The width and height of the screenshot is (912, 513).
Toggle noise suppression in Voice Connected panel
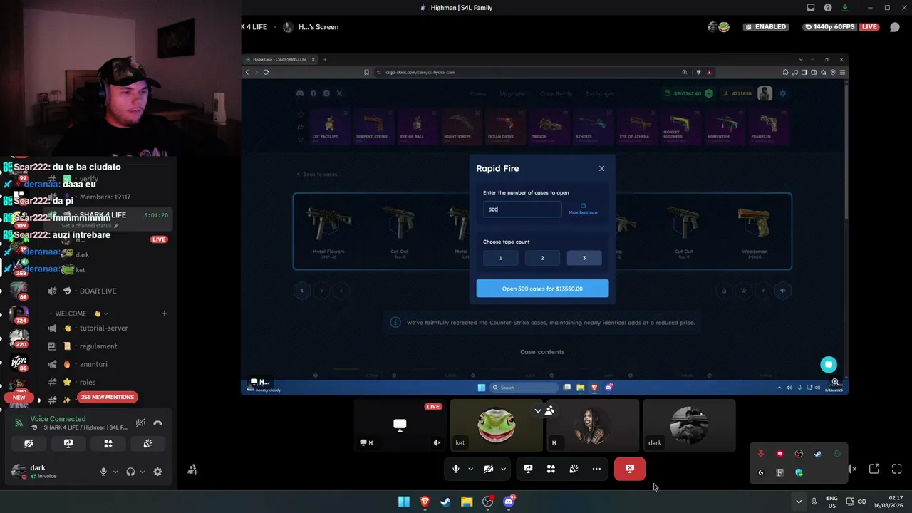coord(141,423)
